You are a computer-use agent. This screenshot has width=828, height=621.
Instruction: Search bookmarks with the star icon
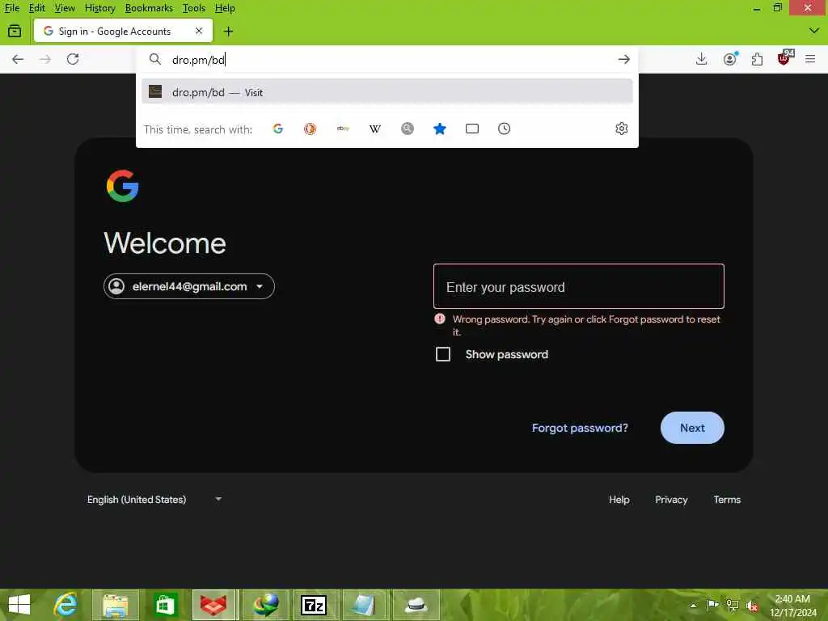pos(439,129)
